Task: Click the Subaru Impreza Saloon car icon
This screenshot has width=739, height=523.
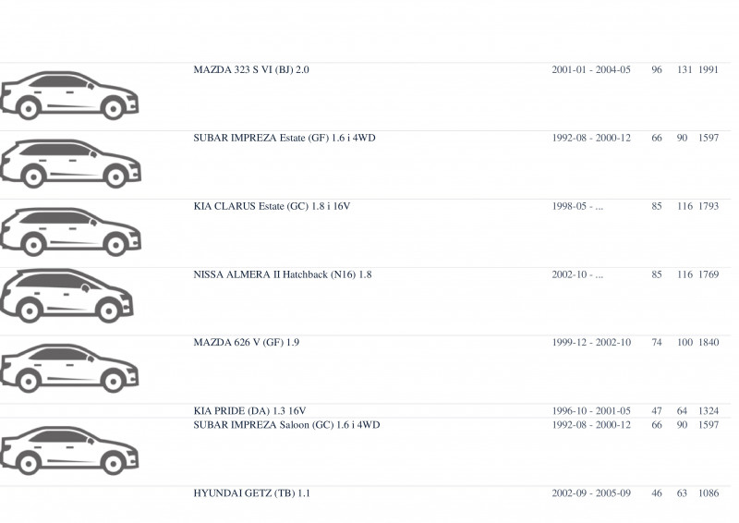Action: 69,451
